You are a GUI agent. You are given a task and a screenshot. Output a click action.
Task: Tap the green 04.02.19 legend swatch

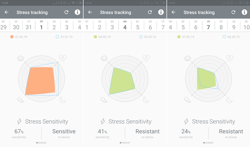coord(95,37)
